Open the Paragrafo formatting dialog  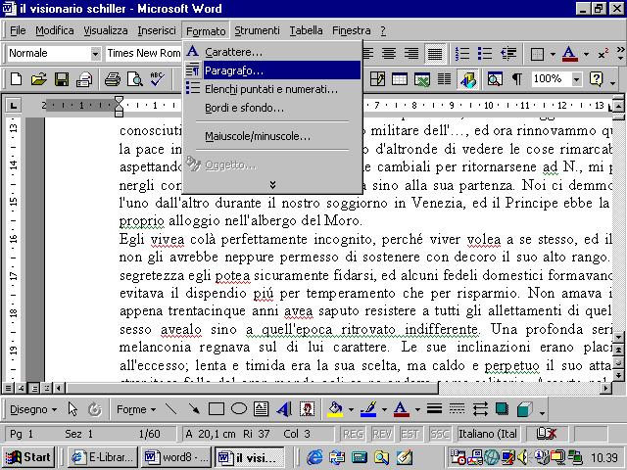(234, 70)
